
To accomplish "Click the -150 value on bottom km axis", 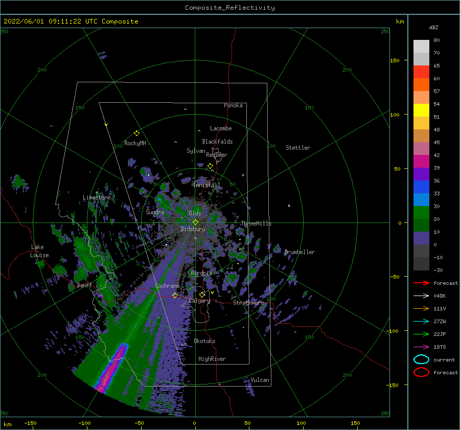I will tap(30, 423).
